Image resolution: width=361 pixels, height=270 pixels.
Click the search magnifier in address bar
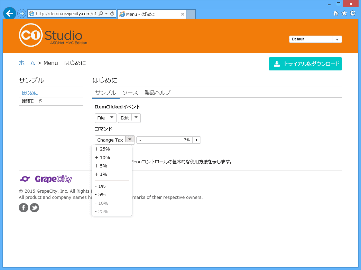pos(101,13)
